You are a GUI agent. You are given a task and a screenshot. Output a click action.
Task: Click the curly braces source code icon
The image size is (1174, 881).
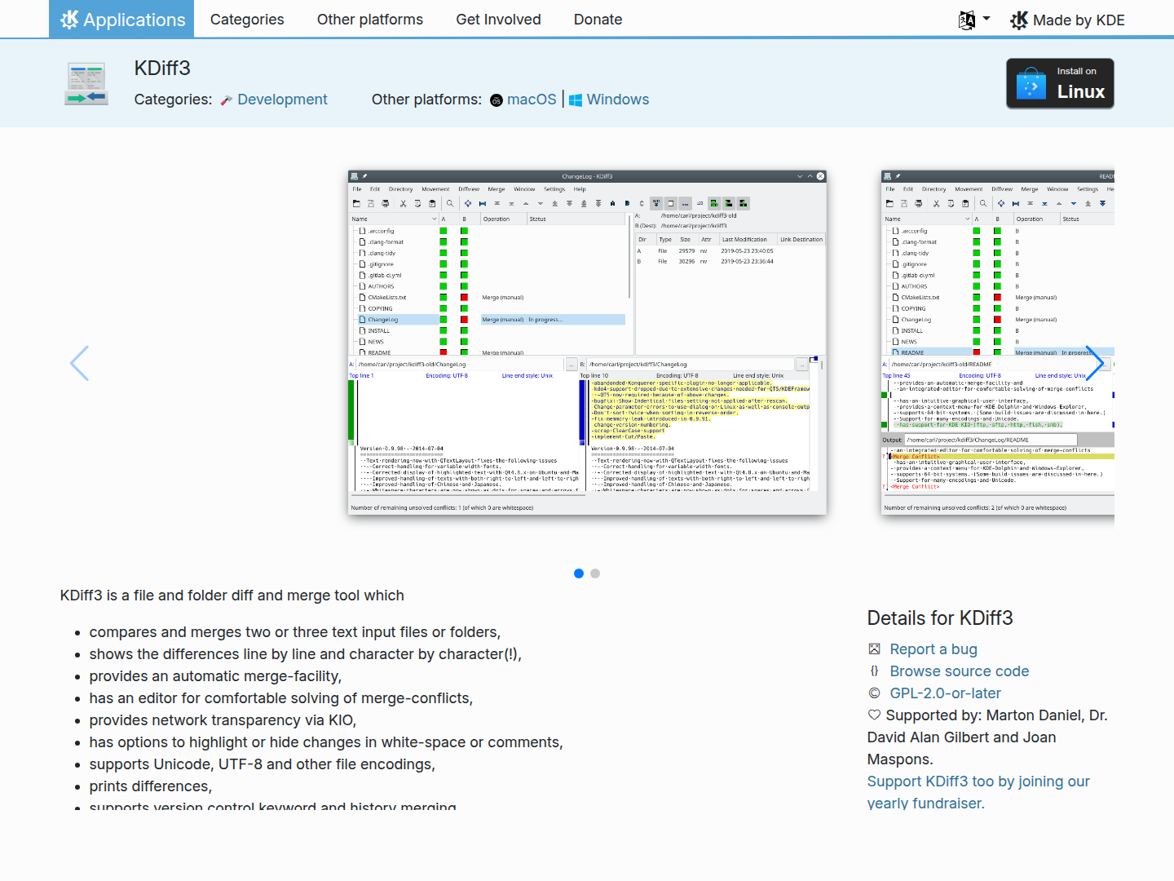click(x=875, y=671)
